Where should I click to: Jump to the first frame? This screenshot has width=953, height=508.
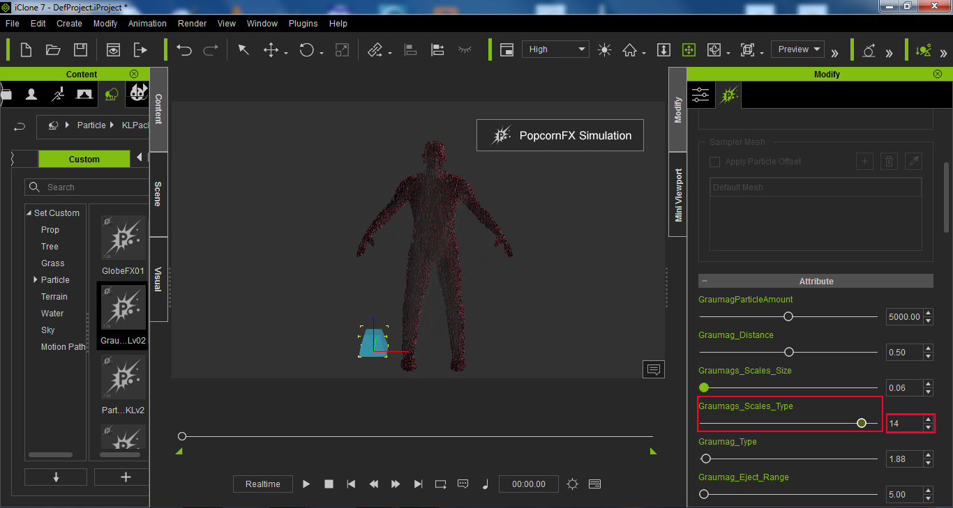pyautogui.click(x=351, y=484)
